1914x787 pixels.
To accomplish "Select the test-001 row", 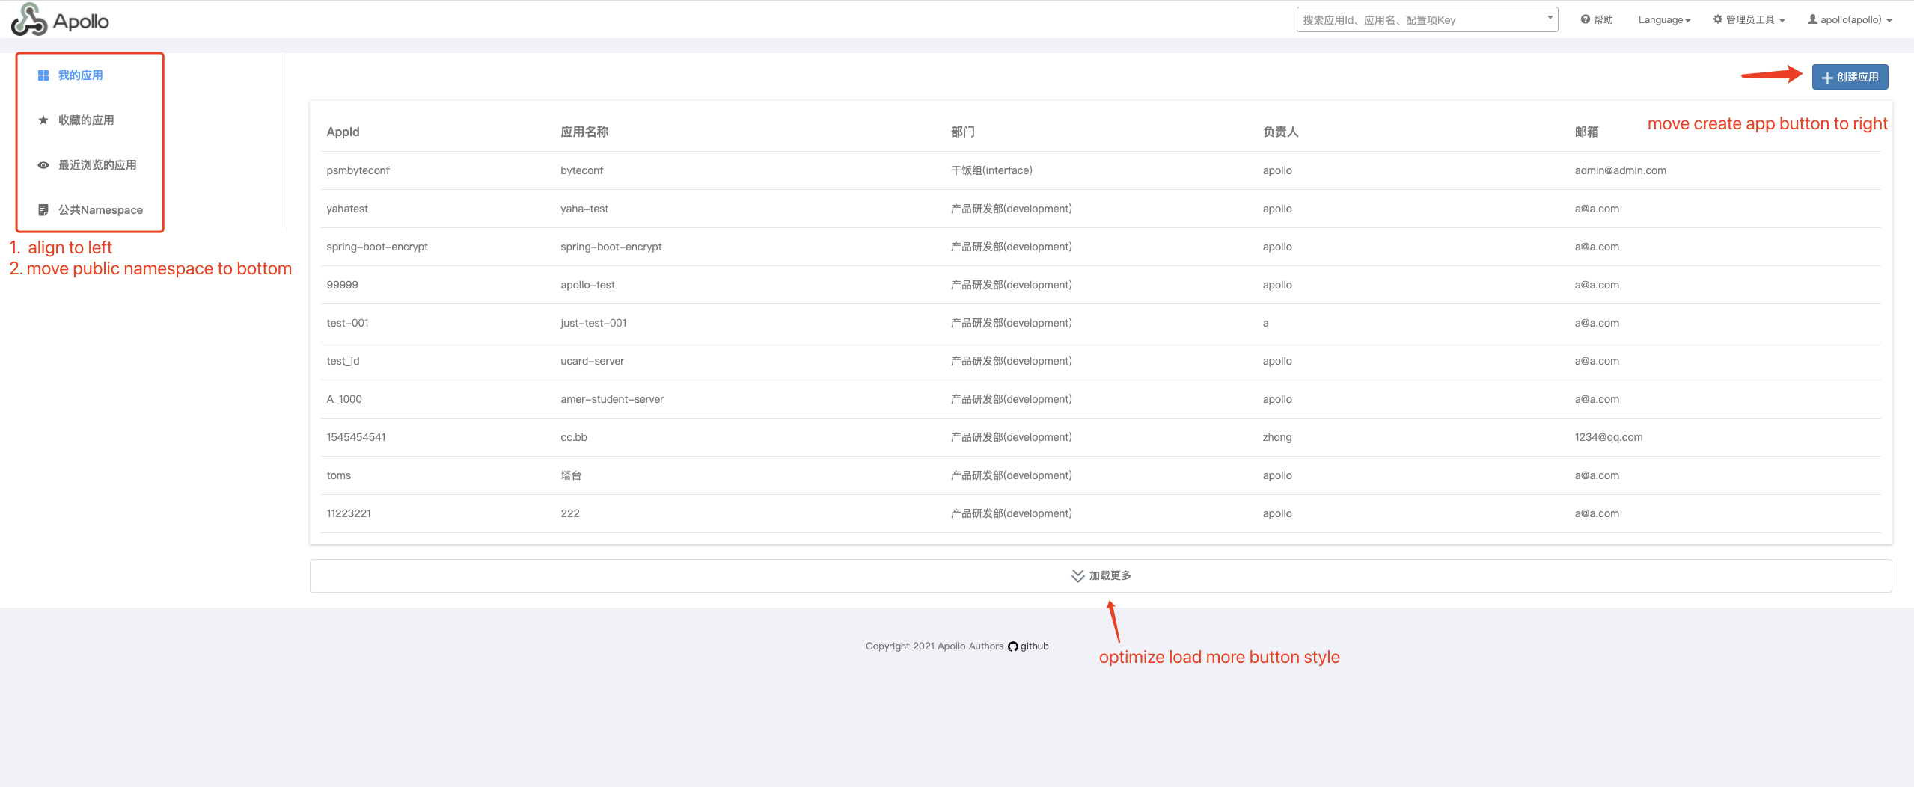I will (1101, 323).
